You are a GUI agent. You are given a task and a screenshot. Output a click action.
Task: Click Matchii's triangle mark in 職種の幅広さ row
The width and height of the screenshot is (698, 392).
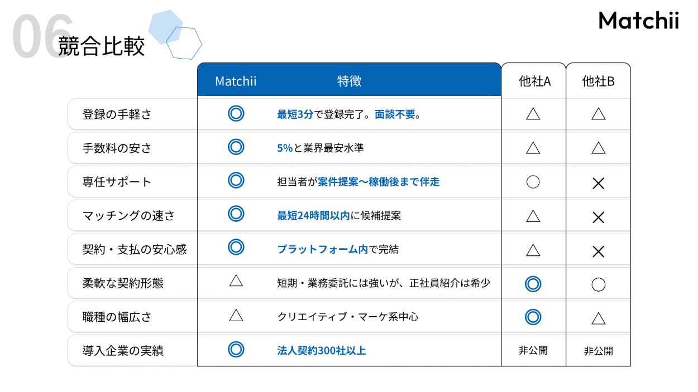coord(236,316)
